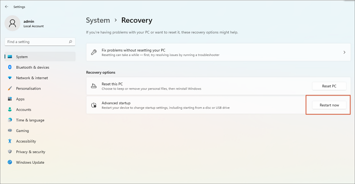Expand Fix problems row chevron

pos(344,53)
